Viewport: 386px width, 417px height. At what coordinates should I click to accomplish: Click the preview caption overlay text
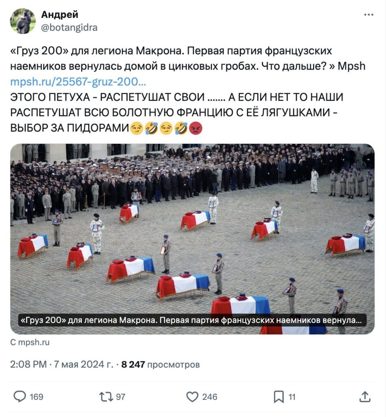(192, 320)
